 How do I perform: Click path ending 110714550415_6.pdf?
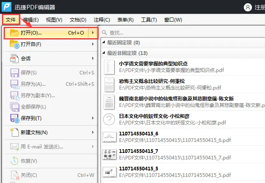click(x=175, y=140)
